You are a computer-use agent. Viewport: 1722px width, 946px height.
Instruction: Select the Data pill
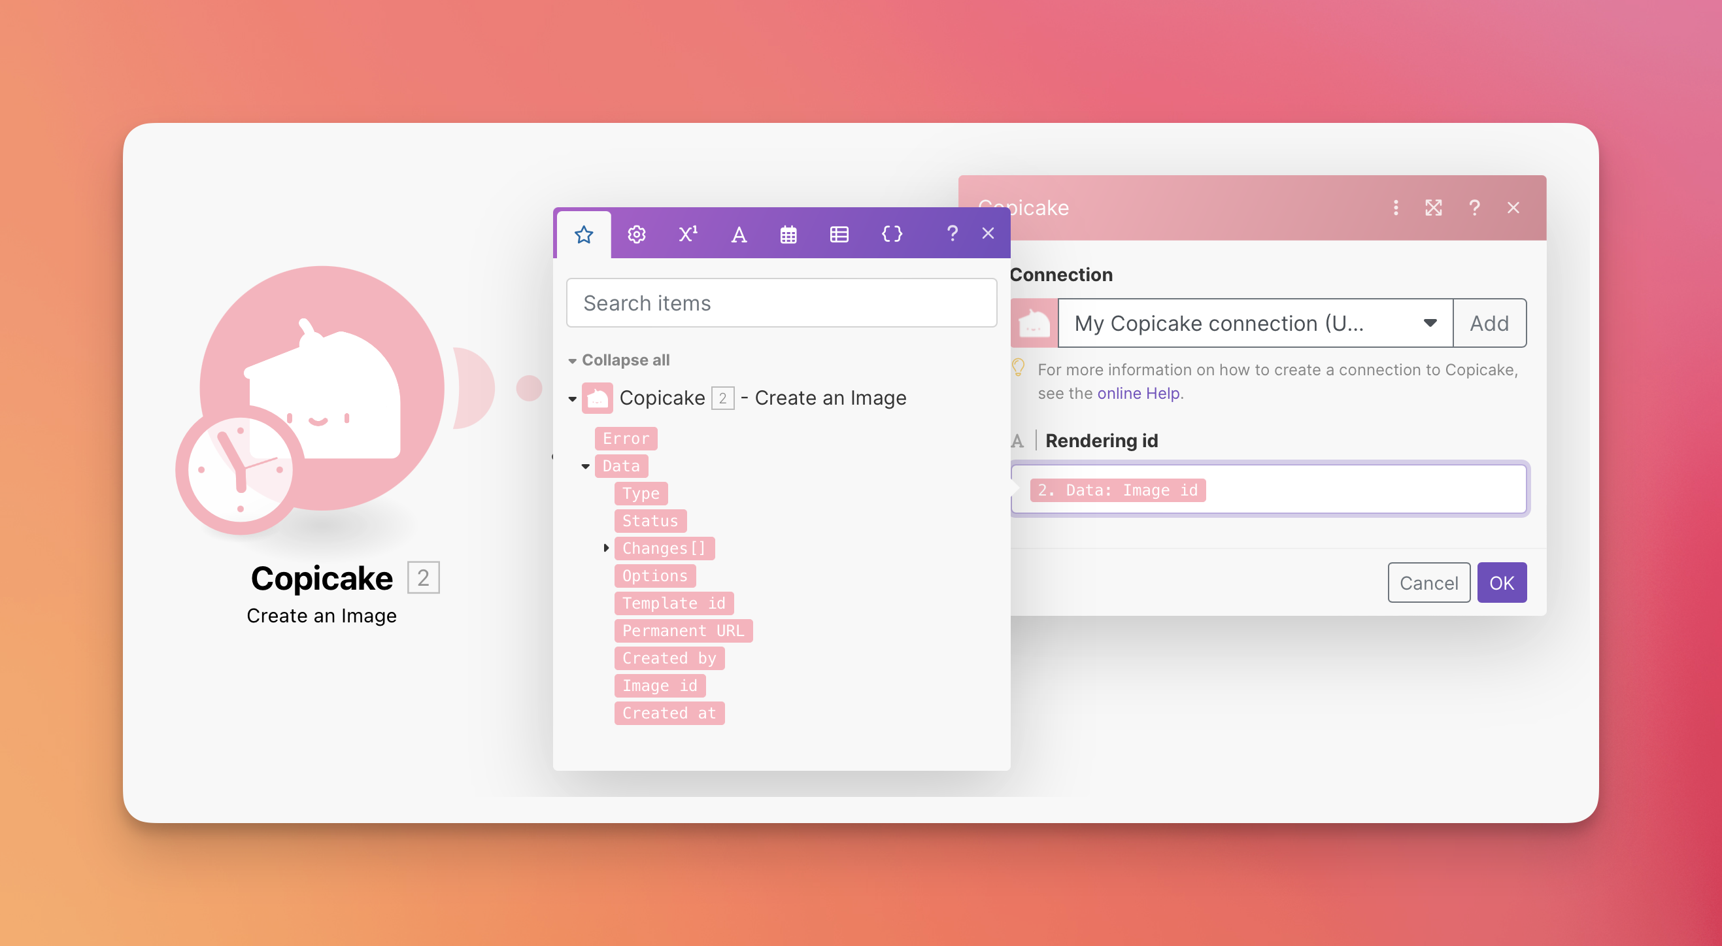(621, 466)
